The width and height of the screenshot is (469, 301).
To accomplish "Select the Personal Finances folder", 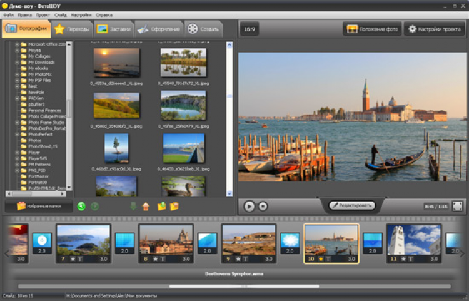I will (x=44, y=110).
